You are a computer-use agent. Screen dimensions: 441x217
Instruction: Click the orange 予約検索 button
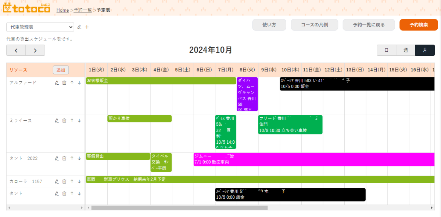[x=419, y=25]
